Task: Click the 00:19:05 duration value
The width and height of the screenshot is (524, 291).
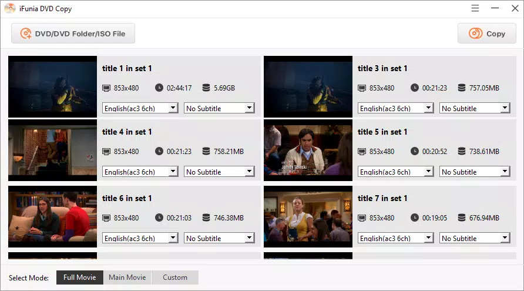Action: pyautogui.click(x=435, y=218)
